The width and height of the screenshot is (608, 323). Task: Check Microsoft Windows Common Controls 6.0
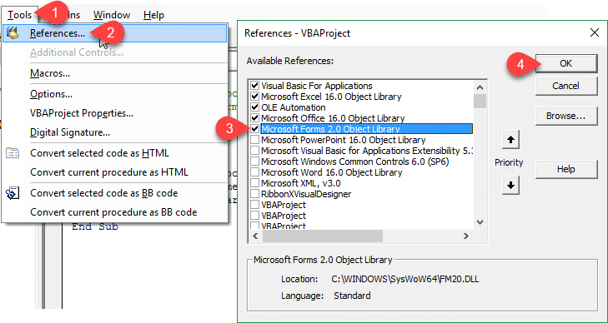pos(254,161)
